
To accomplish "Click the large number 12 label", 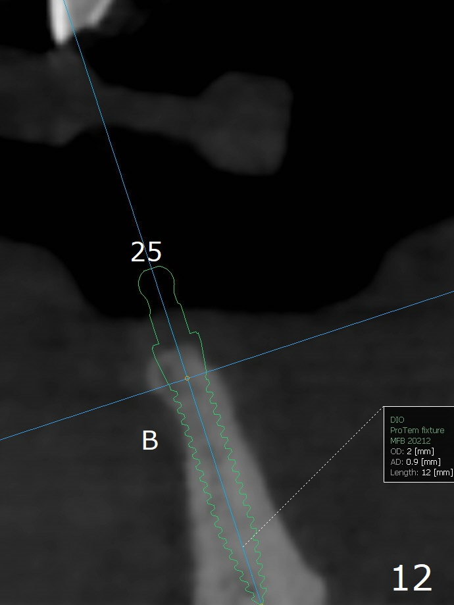I will (x=412, y=578).
